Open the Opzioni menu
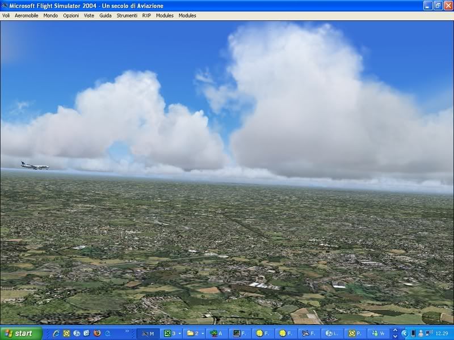The image size is (454, 340). (x=71, y=16)
